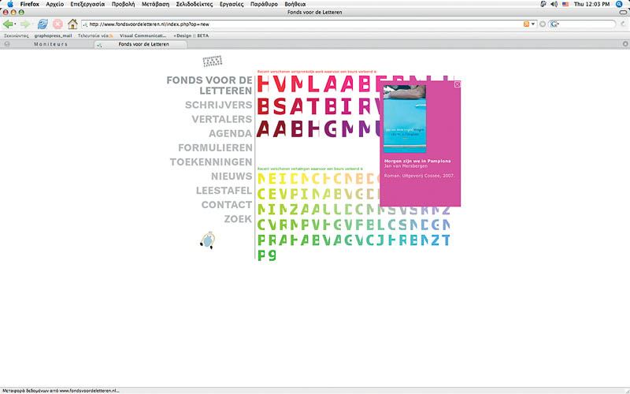Reload the page with the blue refresh icon
This screenshot has height=394, width=630.
coord(43,24)
